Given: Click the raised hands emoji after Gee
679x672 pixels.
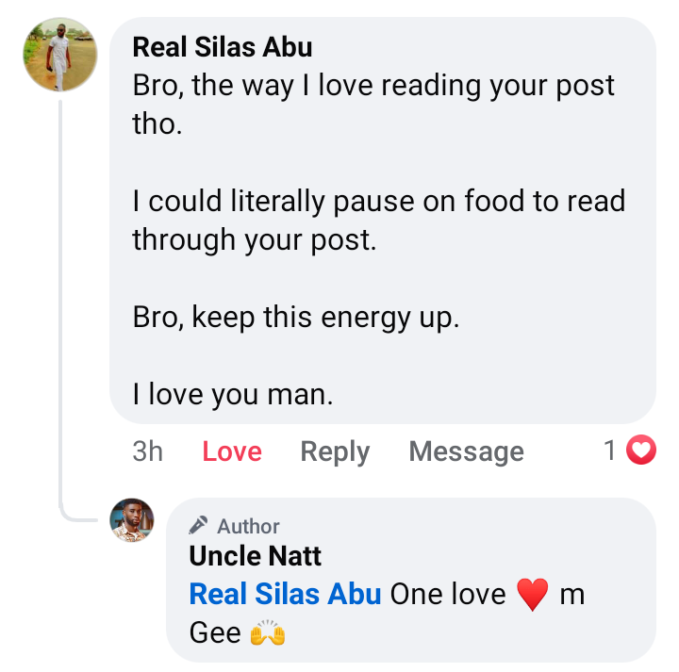Looking at the screenshot, I should pos(268,633).
